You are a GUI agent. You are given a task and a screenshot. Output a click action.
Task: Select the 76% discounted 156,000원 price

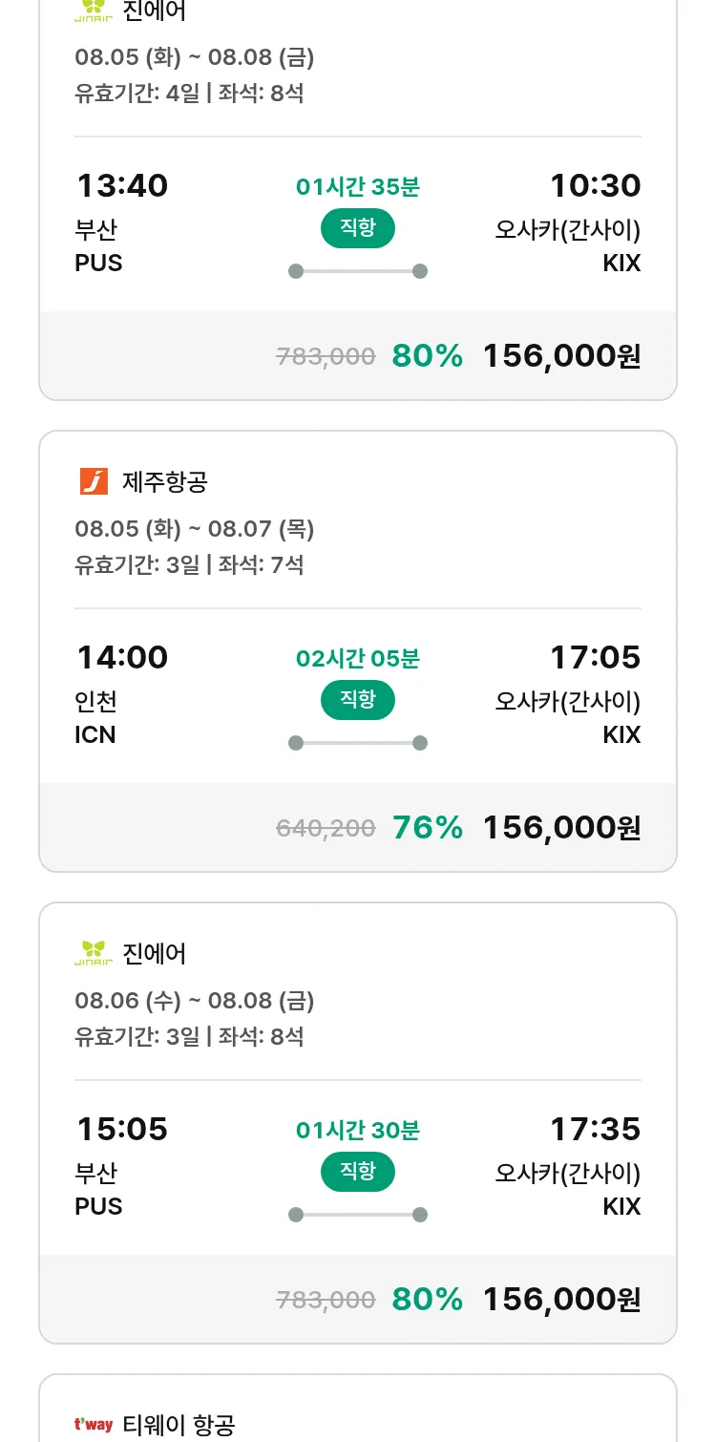tap(561, 827)
